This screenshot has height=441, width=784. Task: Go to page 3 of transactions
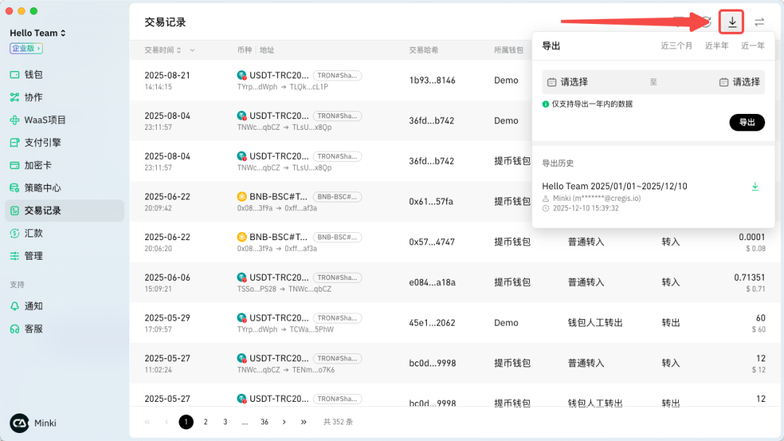pyautogui.click(x=224, y=421)
